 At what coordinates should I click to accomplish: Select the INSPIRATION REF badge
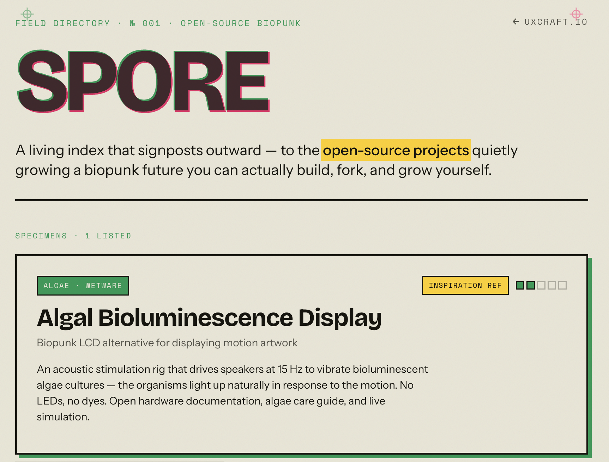click(x=465, y=285)
